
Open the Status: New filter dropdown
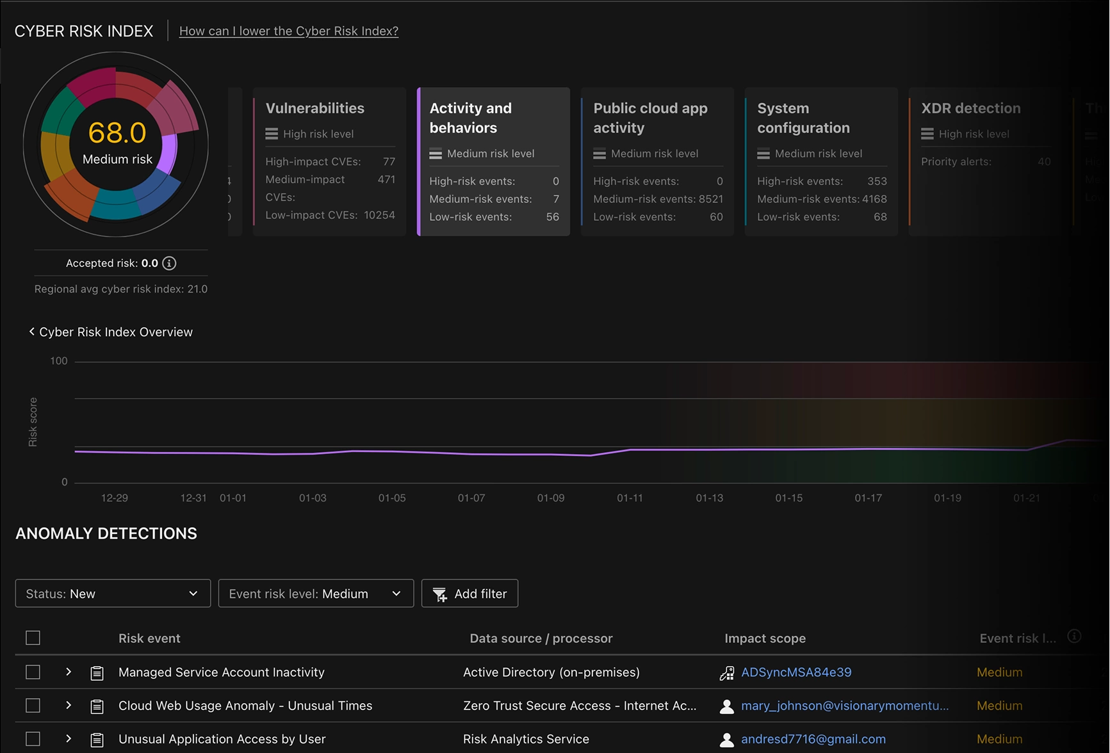click(112, 594)
